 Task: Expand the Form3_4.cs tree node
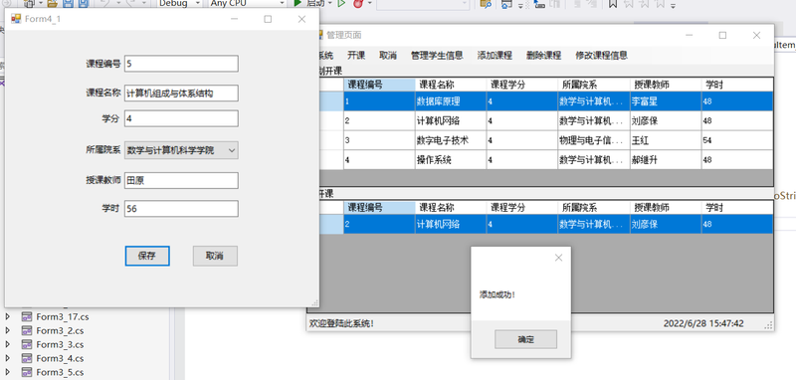pos(7,358)
